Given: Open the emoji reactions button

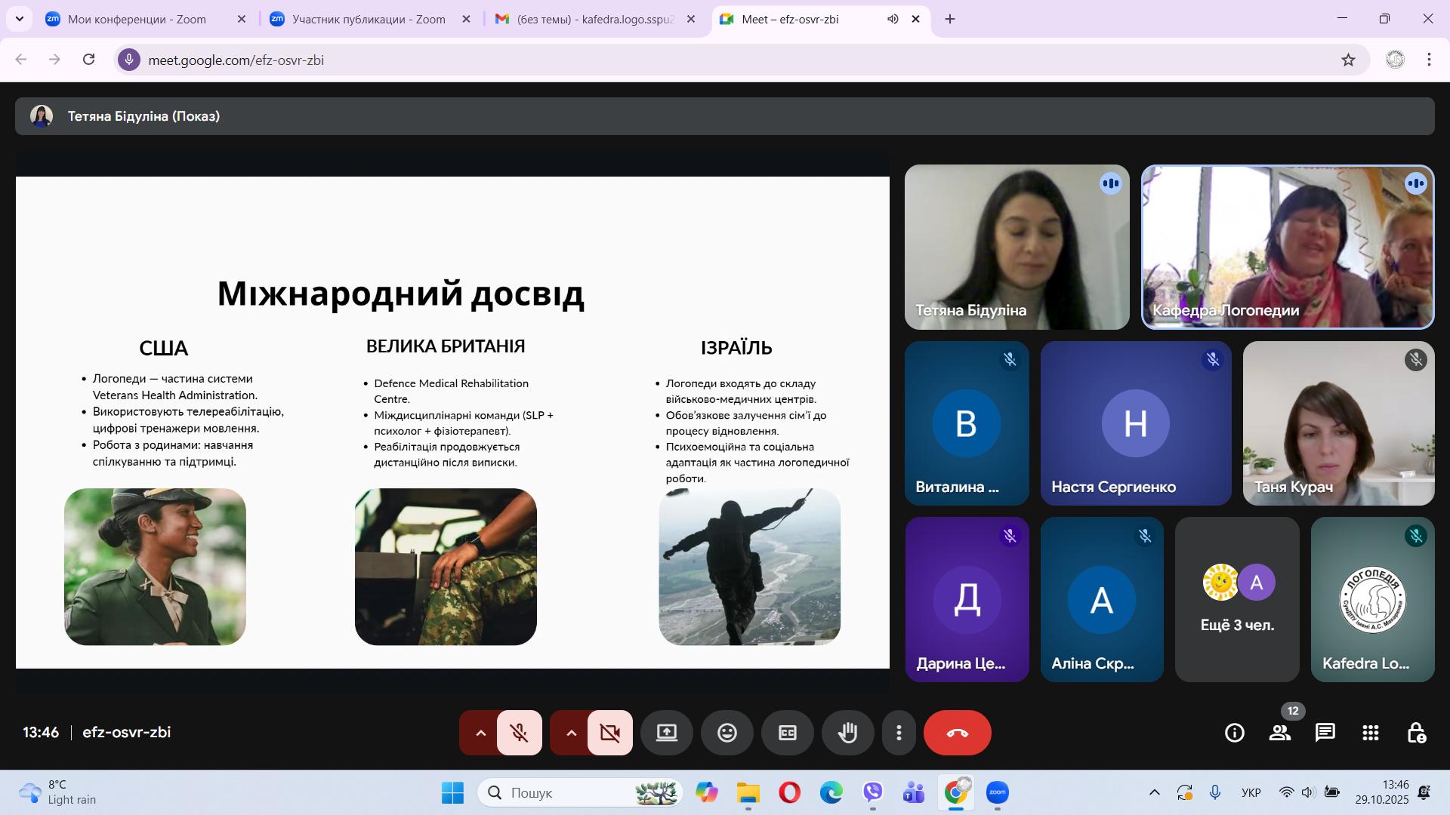Looking at the screenshot, I should click(727, 733).
